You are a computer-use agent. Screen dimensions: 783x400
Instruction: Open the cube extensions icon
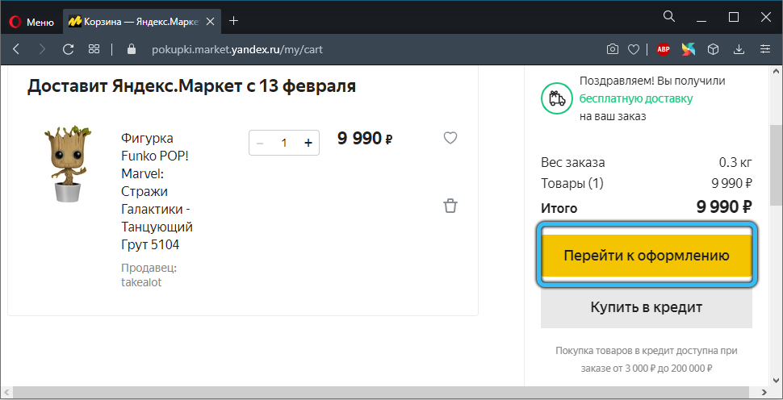[714, 49]
